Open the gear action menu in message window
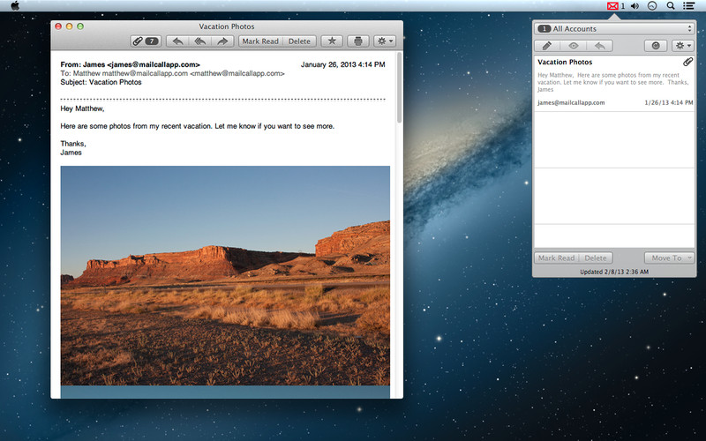 click(x=385, y=41)
